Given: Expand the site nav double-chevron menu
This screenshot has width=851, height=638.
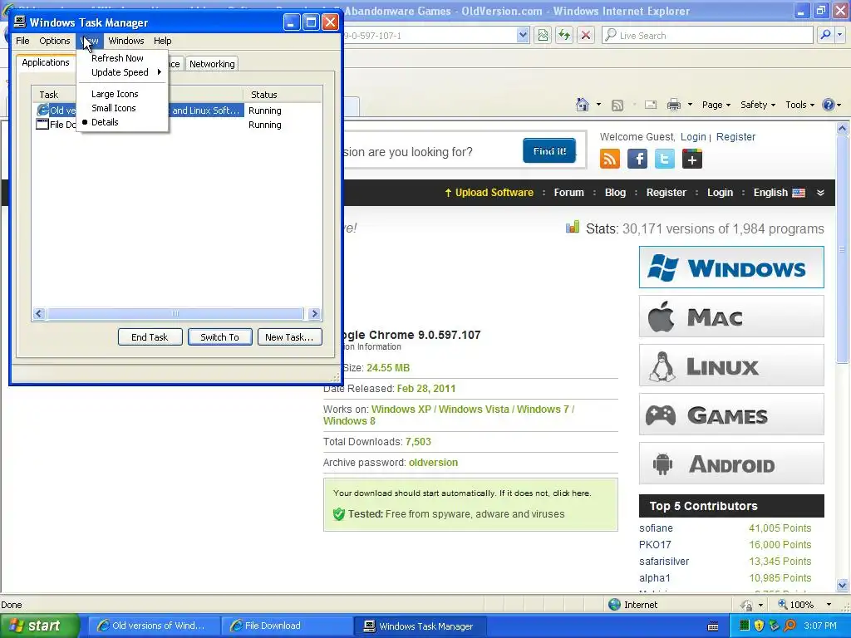Looking at the screenshot, I should 820,193.
